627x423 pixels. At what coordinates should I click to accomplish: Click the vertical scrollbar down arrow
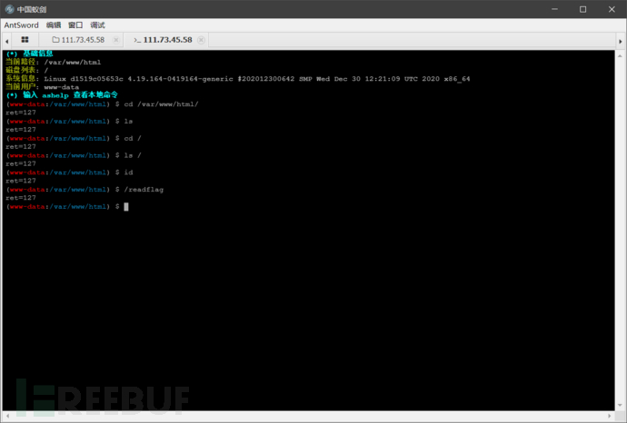click(x=620, y=405)
